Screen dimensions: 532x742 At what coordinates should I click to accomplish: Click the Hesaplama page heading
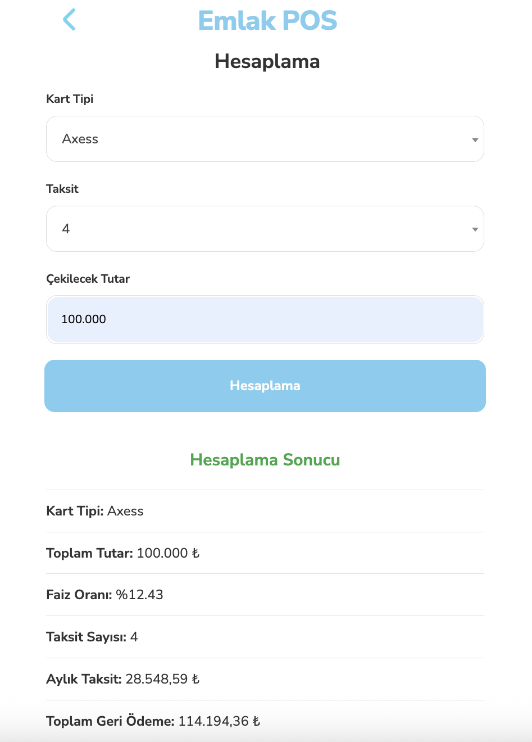tap(267, 61)
